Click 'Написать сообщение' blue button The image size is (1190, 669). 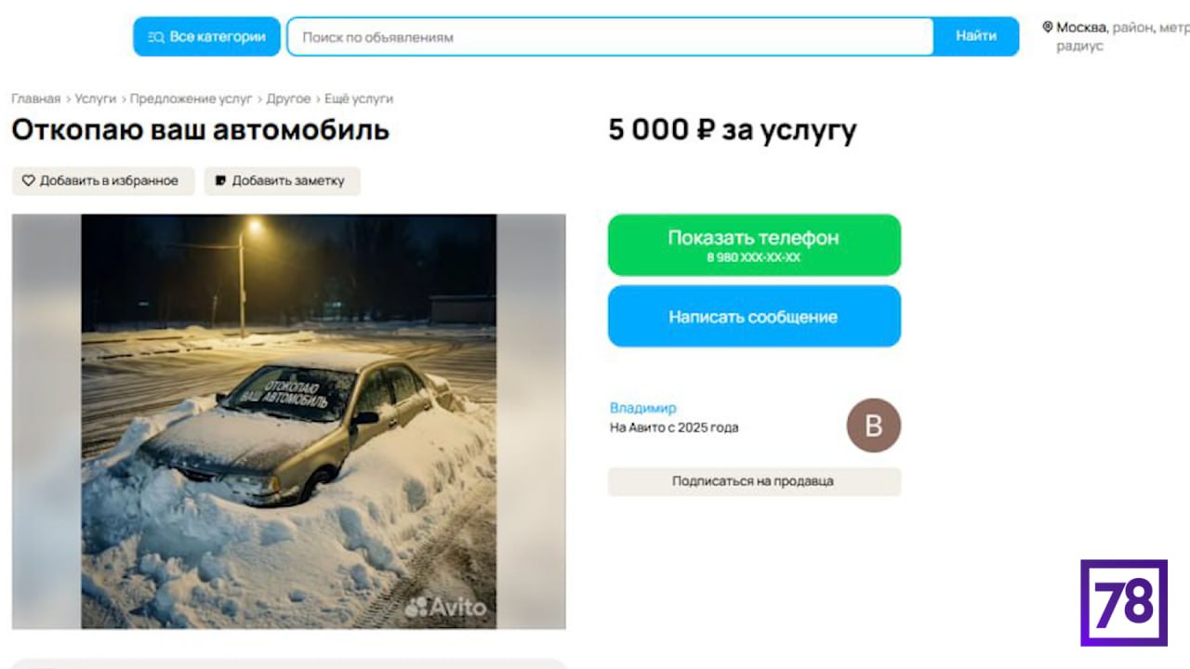point(754,317)
